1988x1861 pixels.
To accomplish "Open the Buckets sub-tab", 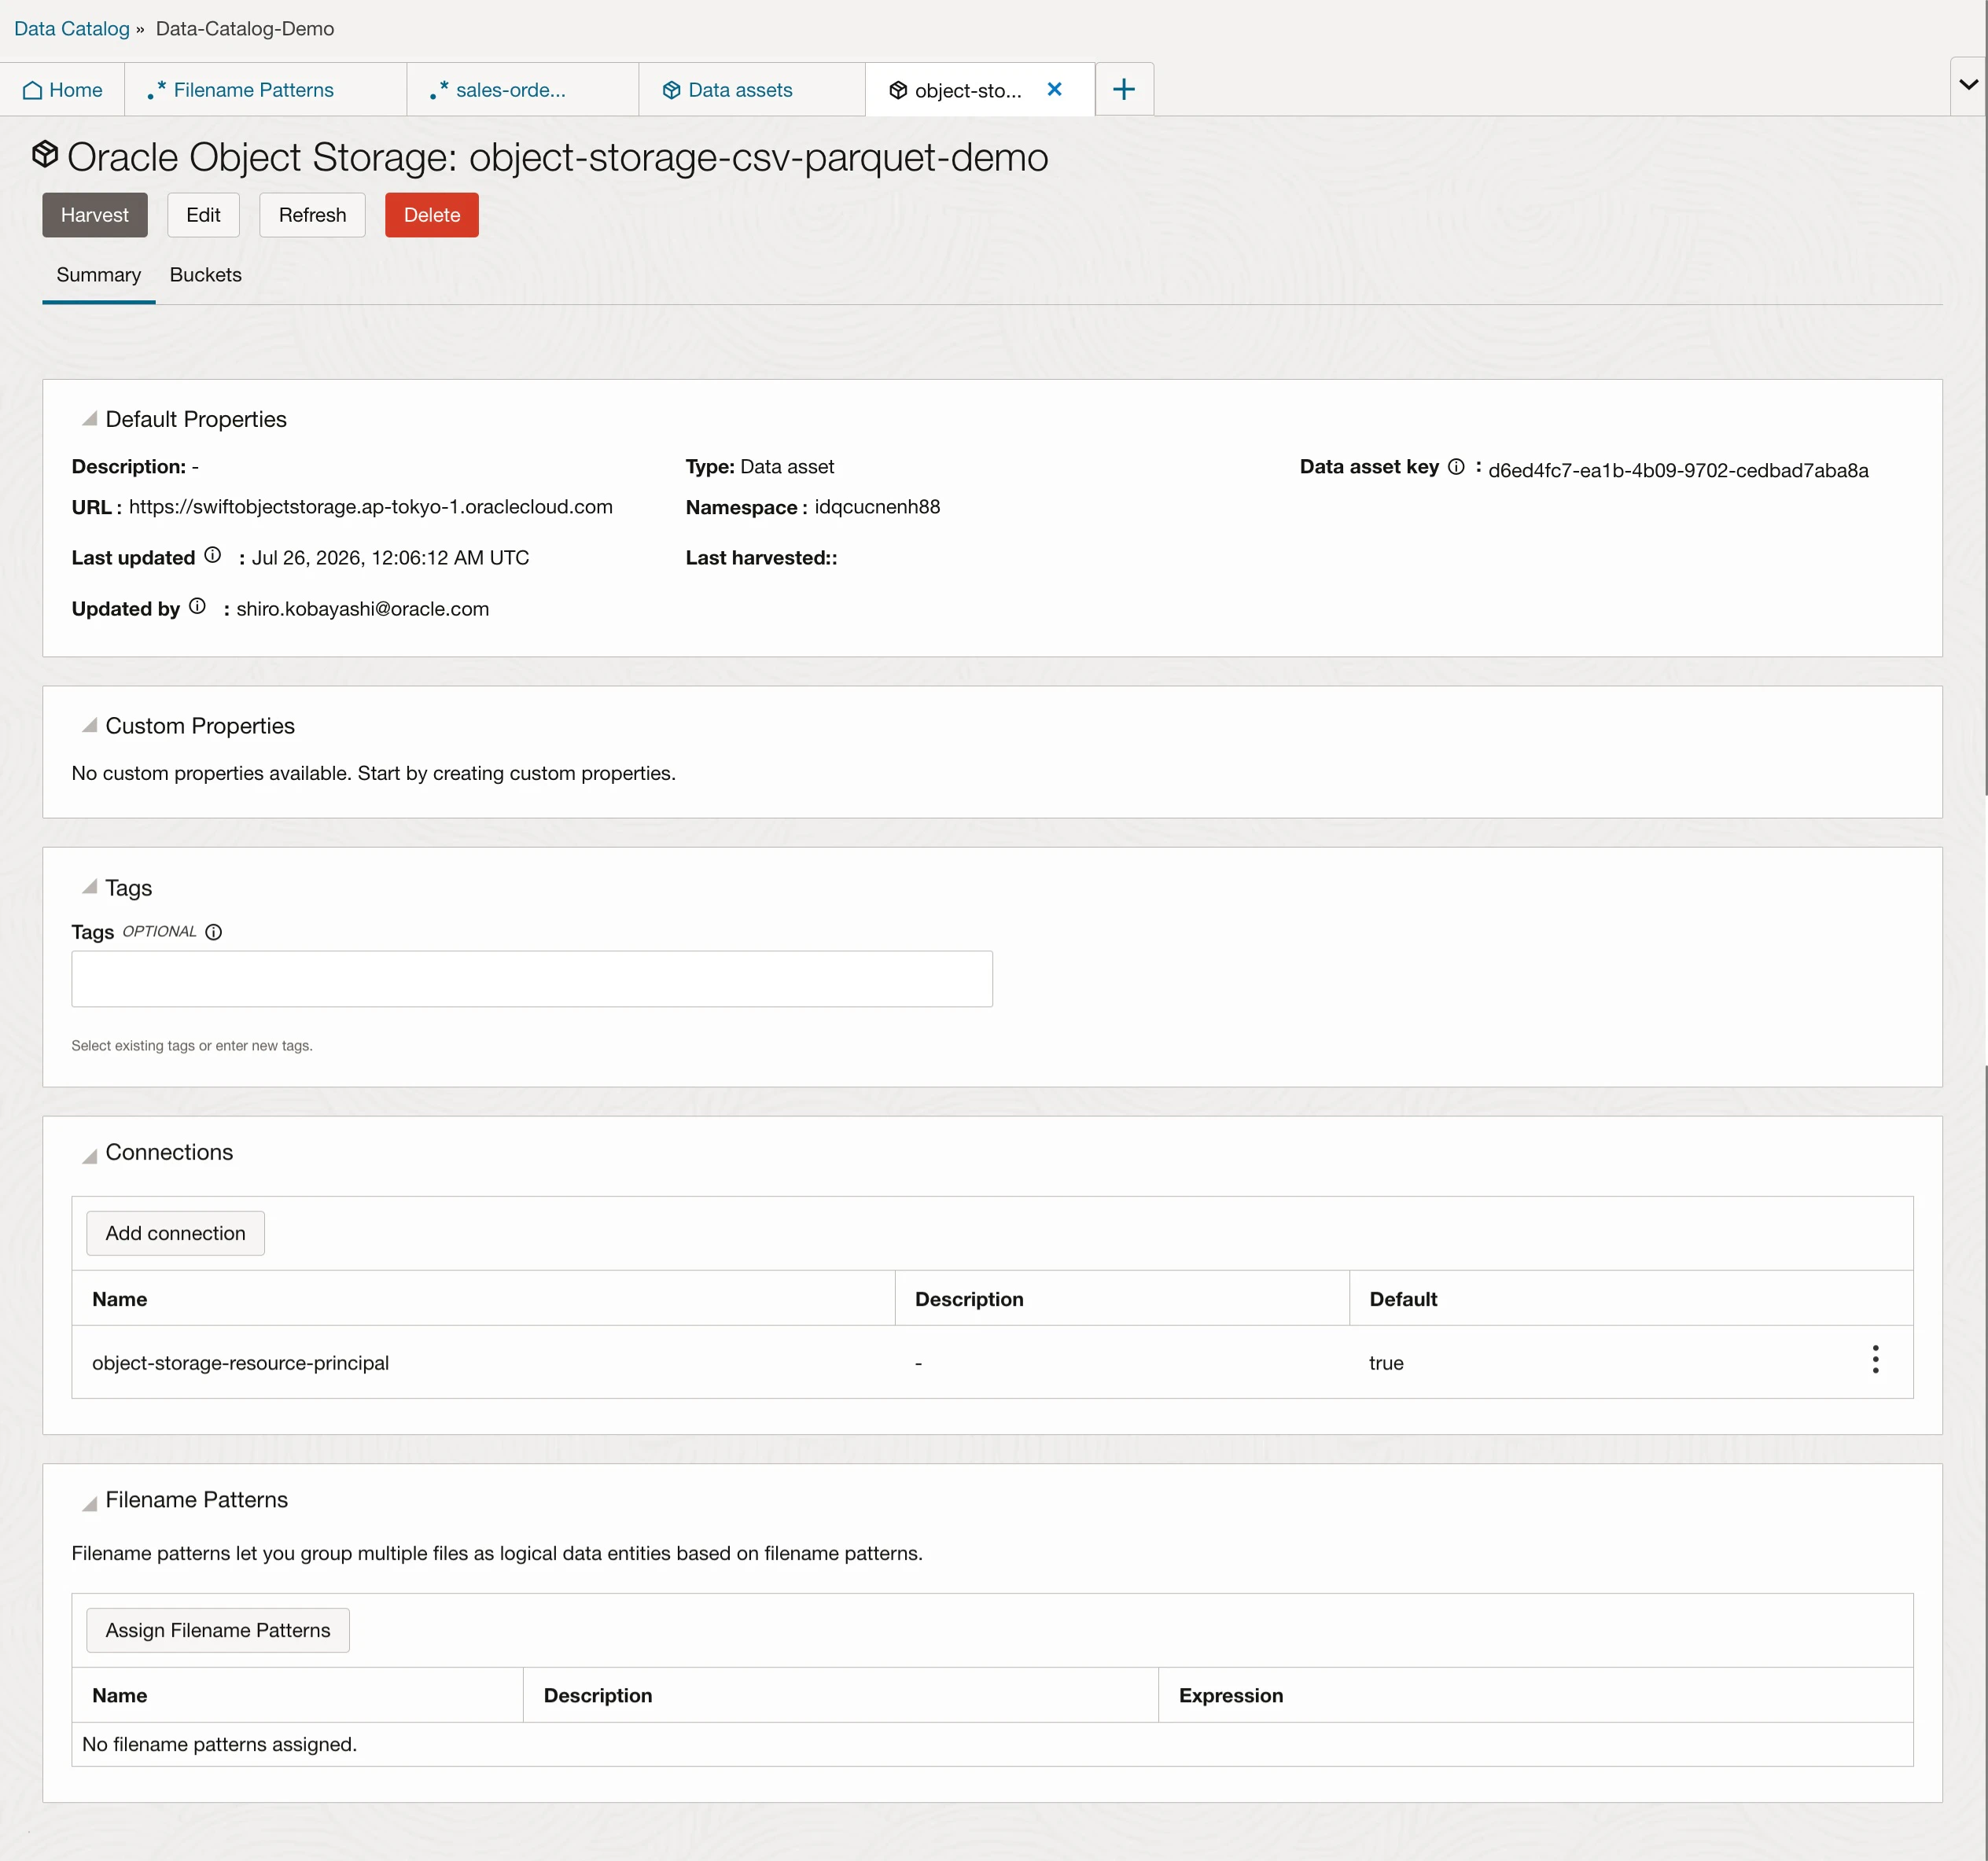I will [205, 275].
